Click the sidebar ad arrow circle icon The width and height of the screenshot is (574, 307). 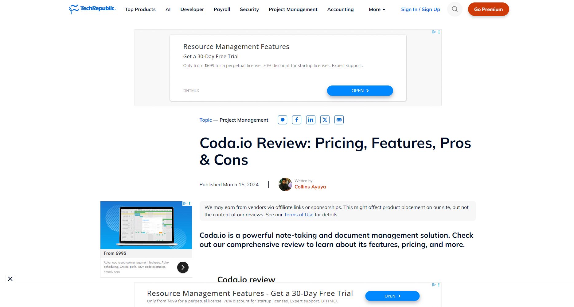pyautogui.click(x=183, y=267)
